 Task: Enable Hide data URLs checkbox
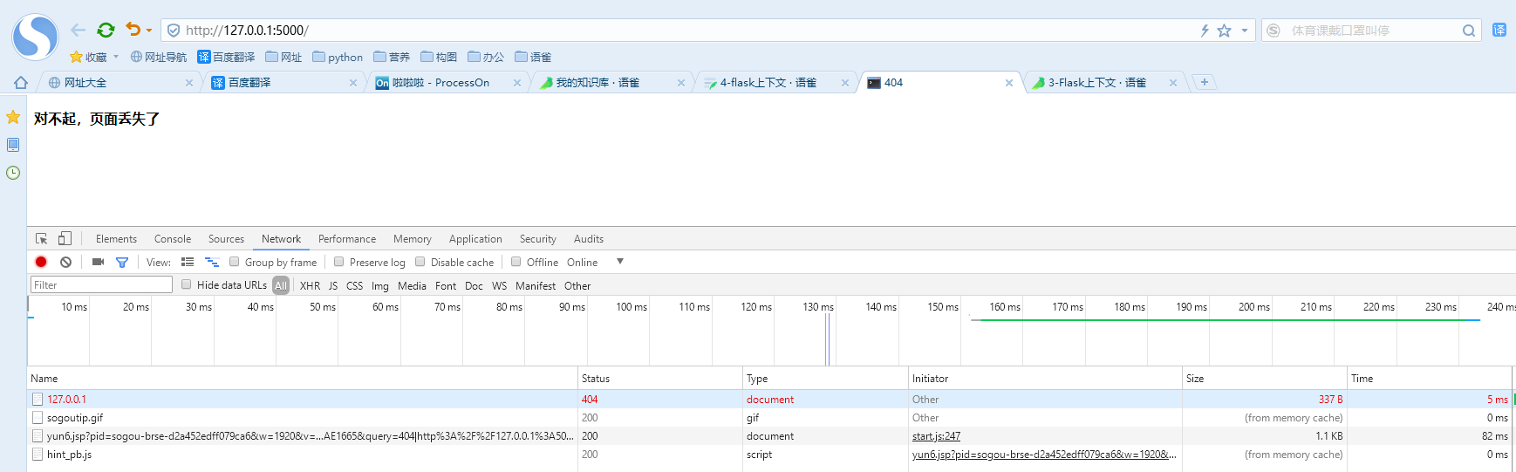[186, 284]
